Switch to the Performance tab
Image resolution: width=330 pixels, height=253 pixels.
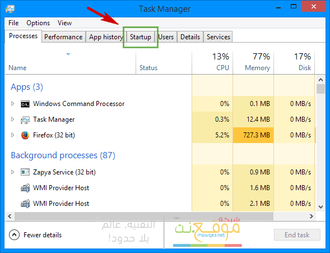[x=63, y=37]
